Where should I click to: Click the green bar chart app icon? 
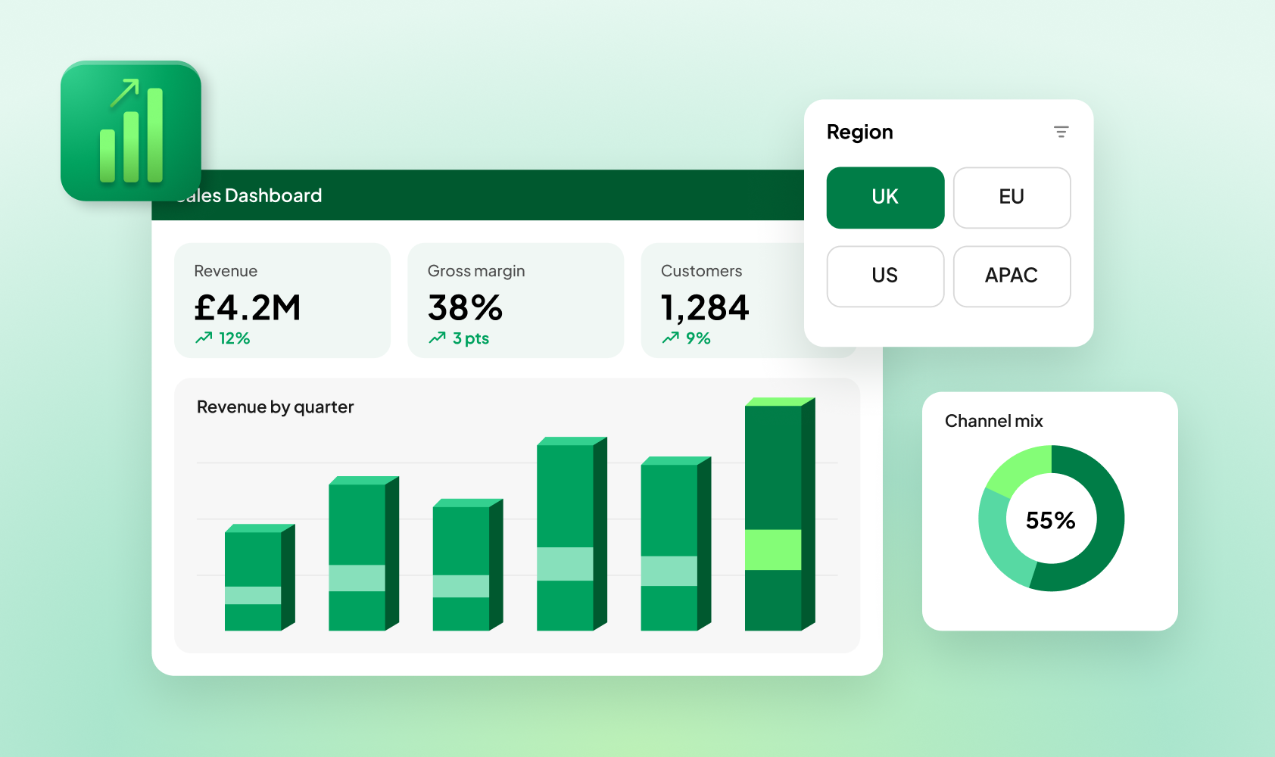point(131,131)
